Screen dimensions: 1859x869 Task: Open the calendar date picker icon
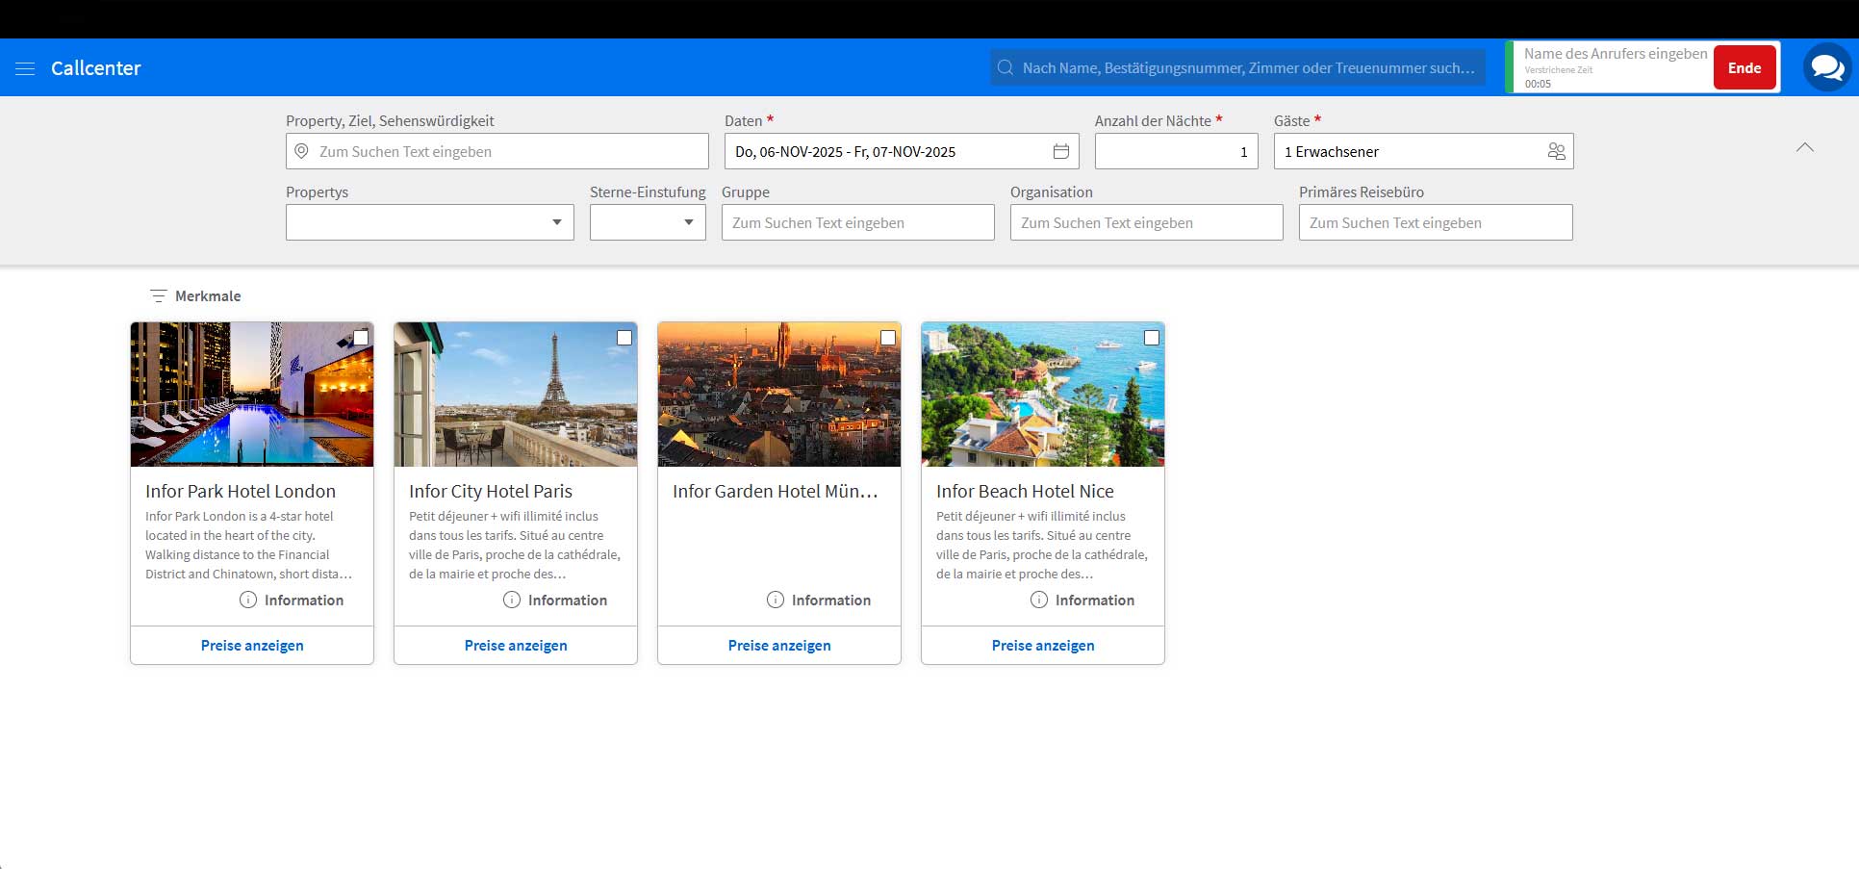tap(1060, 151)
